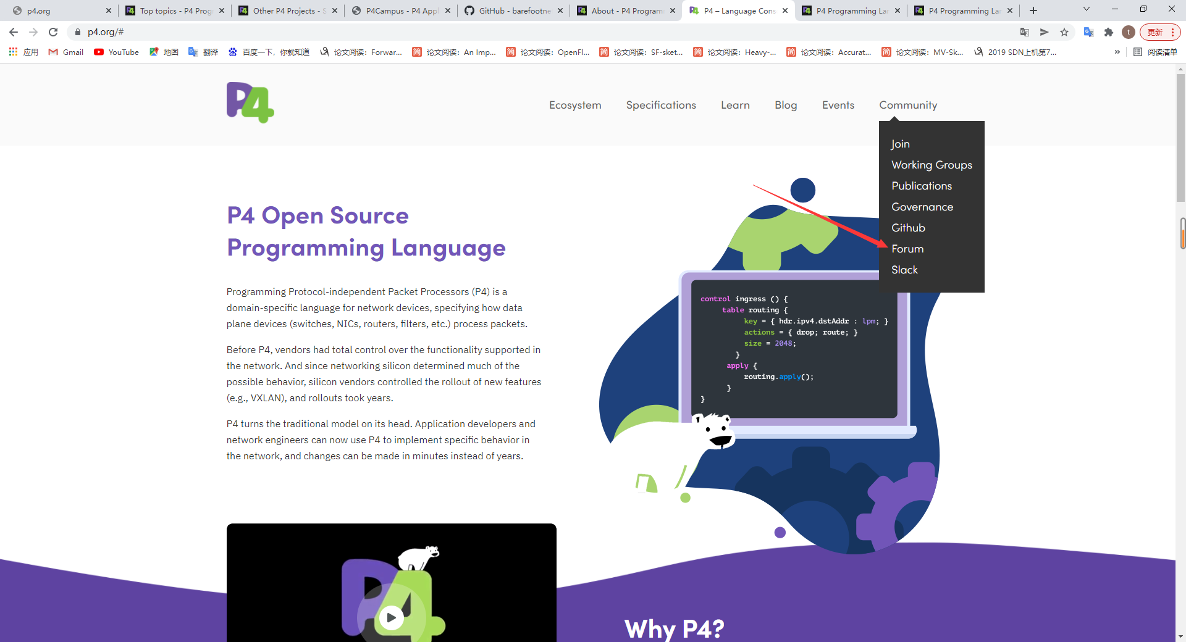Click the site lock icon in address bar
The width and height of the screenshot is (1186, 642).
[x=78, y=32]
